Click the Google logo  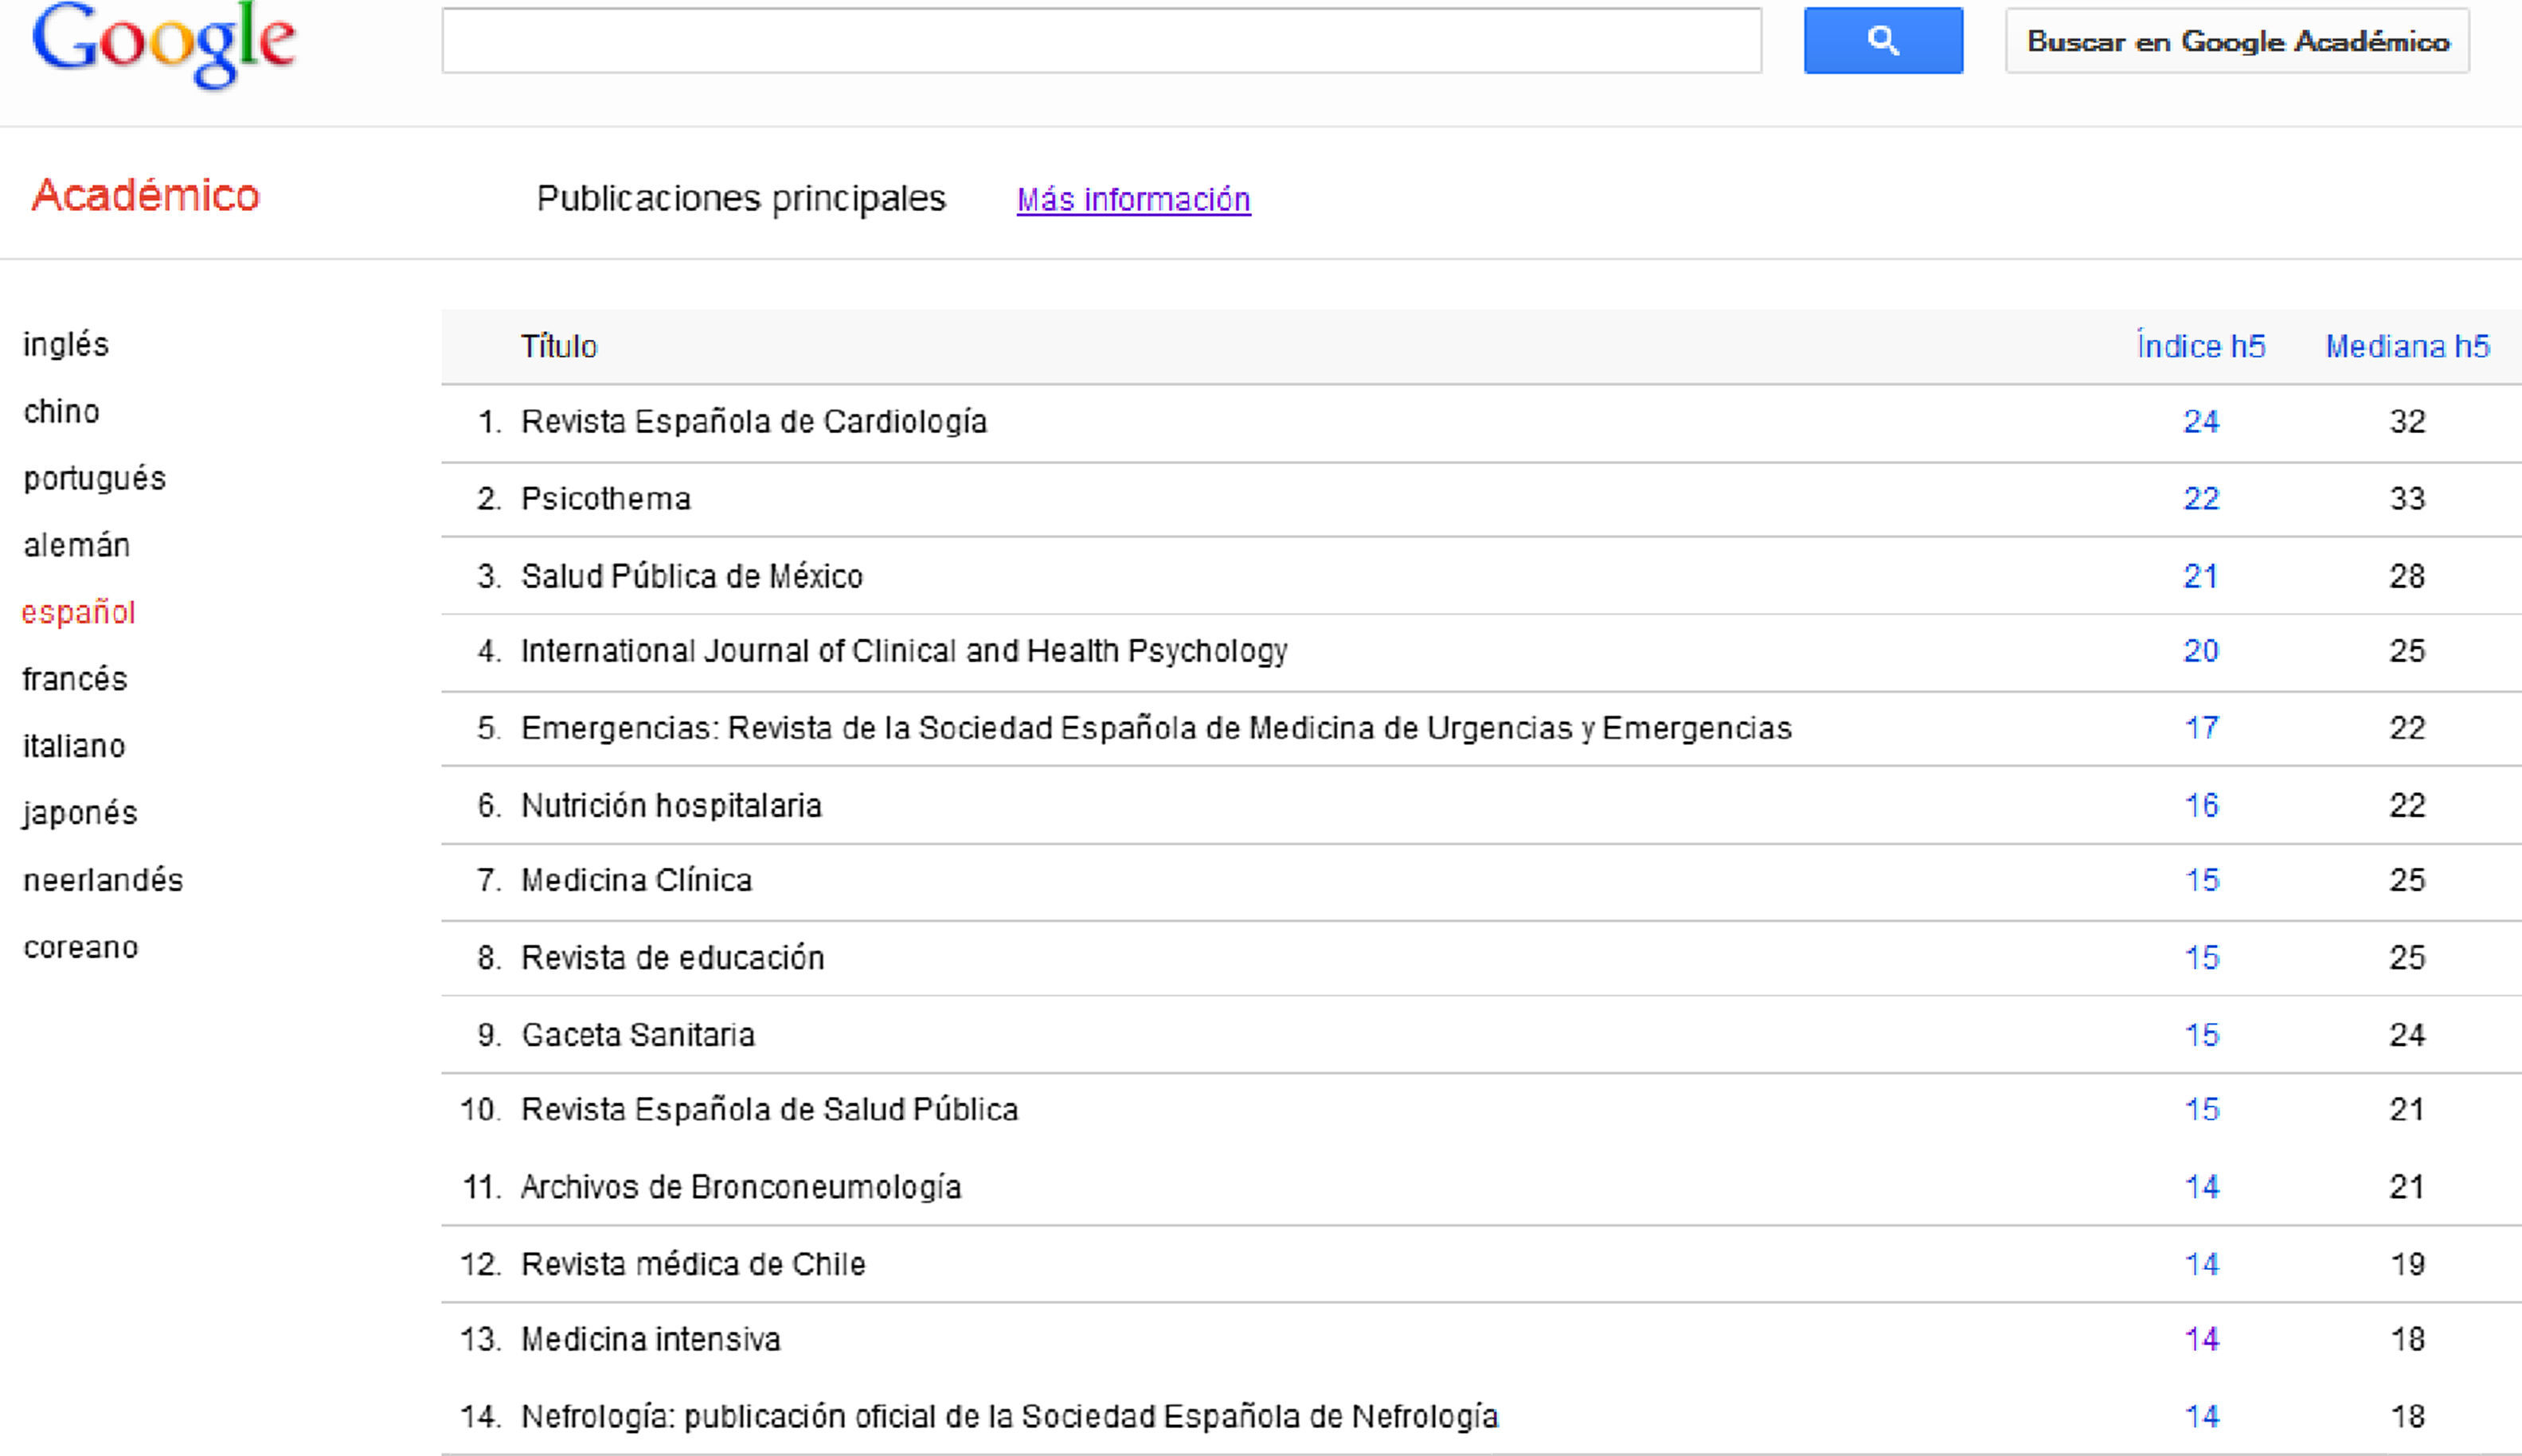164,44
